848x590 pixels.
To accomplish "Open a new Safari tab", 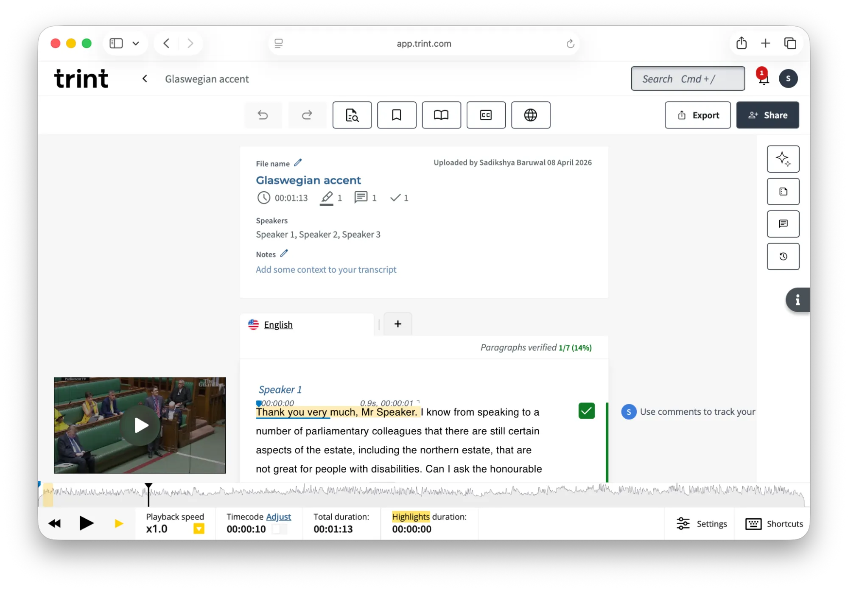I will click(x=765, y=43).
